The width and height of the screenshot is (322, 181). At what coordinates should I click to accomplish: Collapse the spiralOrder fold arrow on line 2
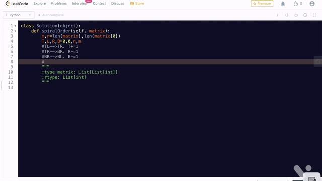pyautogui.click(x=15, y=31)
